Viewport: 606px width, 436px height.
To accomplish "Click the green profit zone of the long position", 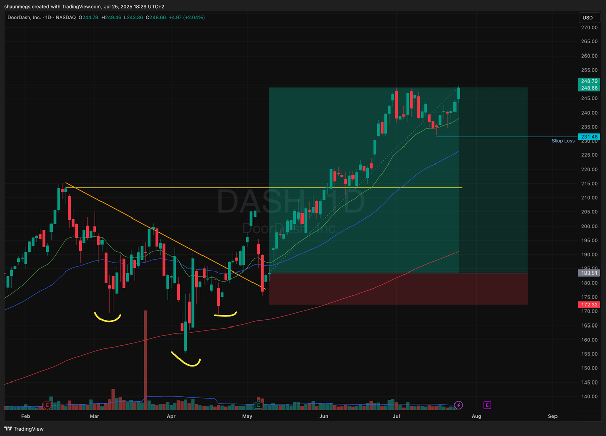I will pos(398,180).
